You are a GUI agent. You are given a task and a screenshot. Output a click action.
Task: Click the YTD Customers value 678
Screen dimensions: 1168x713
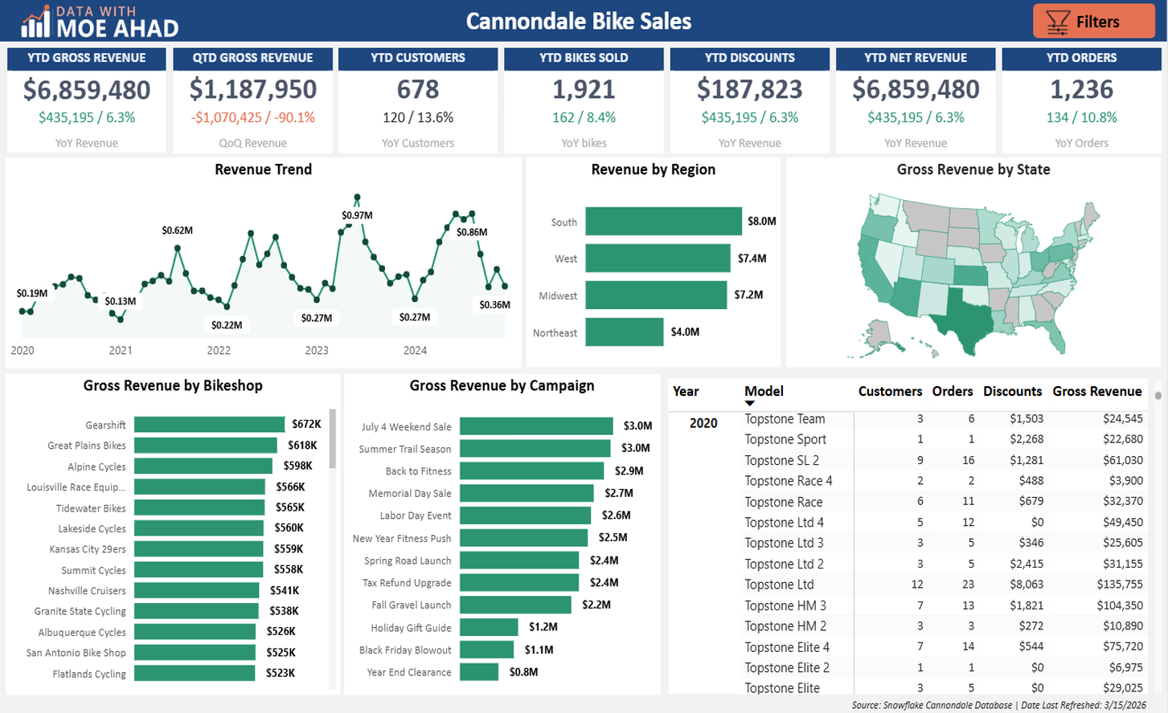[418, 90]
